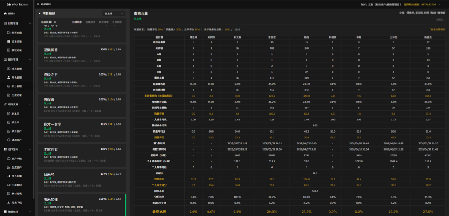Viewport: 449px width, 216px height.
Task: Click the 通用资产 globe icon
Action: [9, 140]
